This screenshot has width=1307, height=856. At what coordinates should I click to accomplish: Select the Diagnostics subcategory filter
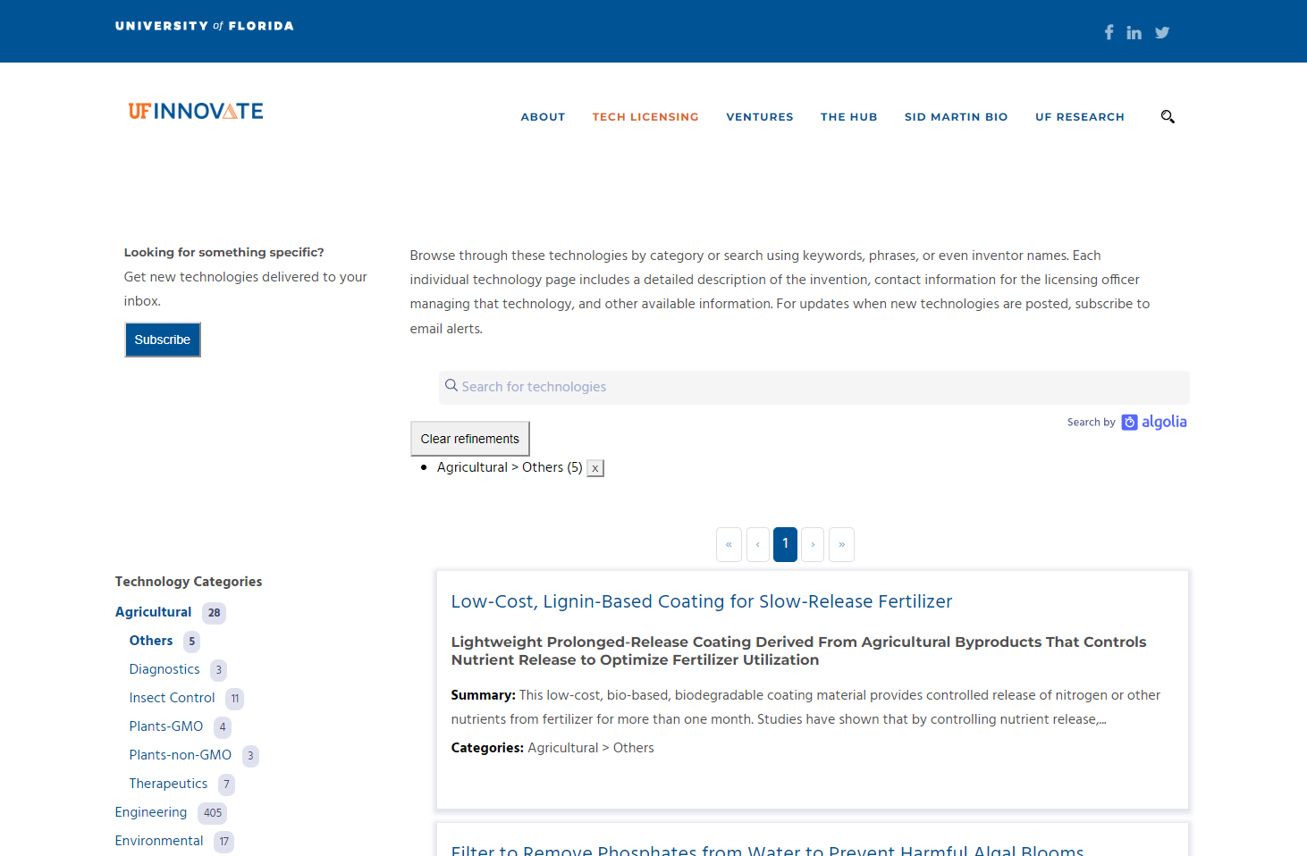164,669
